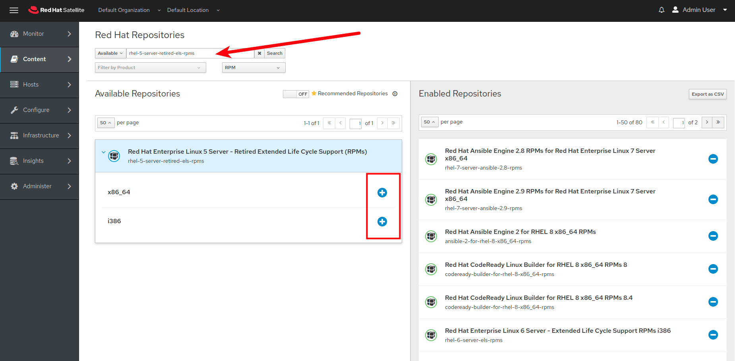Click the Recommended Repositories info icon
735x361 pixels.
point(395,94)
